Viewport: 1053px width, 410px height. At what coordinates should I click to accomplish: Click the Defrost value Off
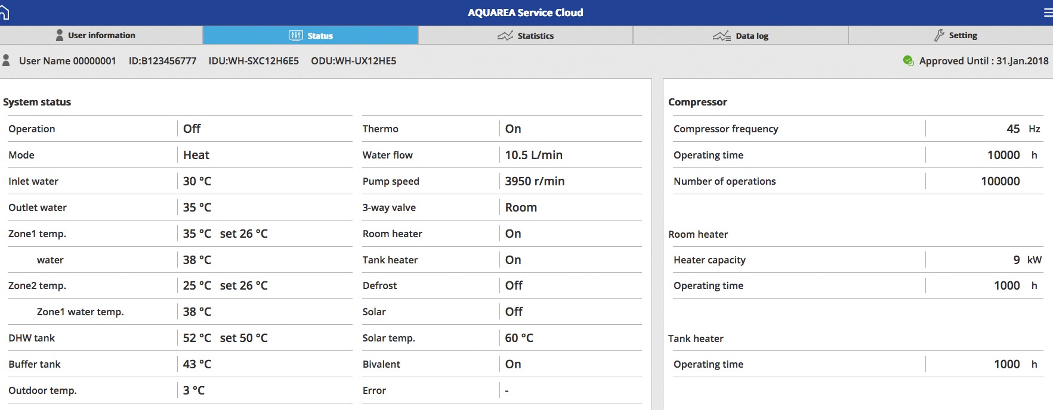pyautogui.click(x=514, y=285)
